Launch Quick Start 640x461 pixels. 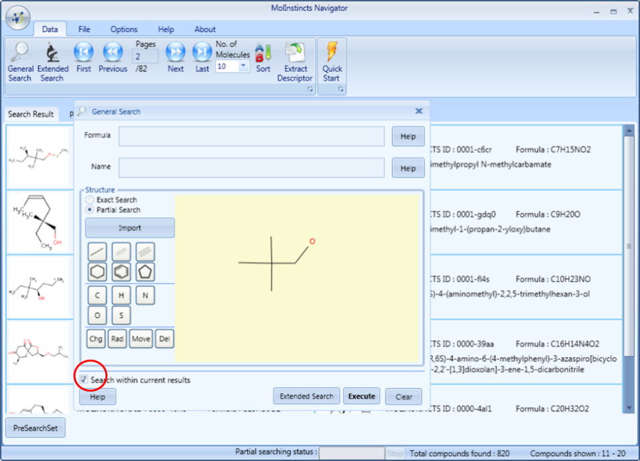(332, 62)
